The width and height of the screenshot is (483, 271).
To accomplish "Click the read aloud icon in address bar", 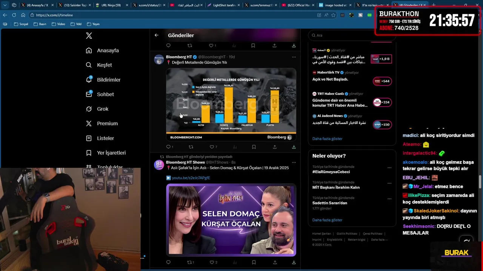I will pyautogui.click(x=326, y=15).
